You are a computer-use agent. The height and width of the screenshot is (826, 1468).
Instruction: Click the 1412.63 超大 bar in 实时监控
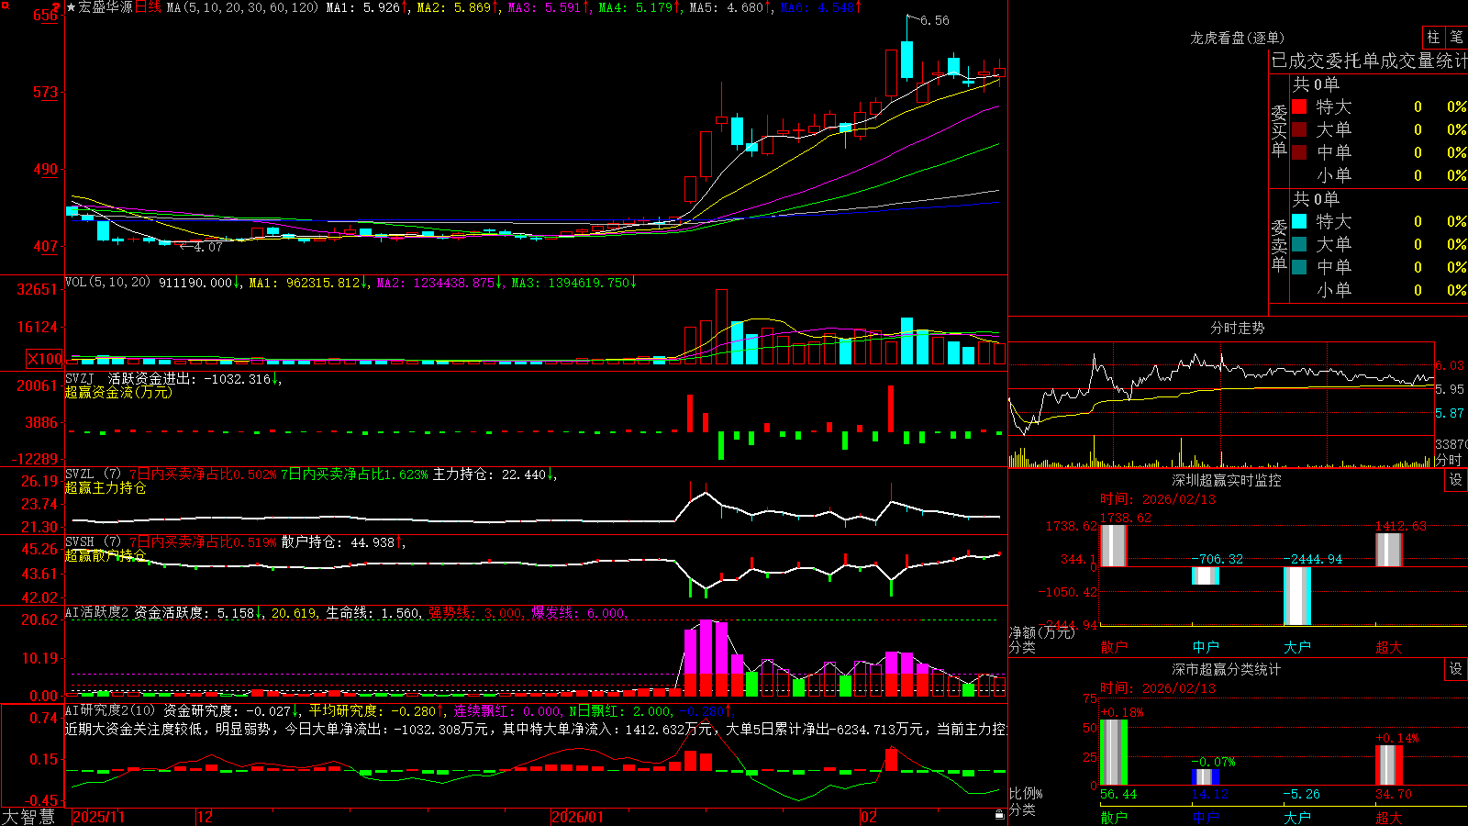pyautogui.click(x=1389, y=550)
